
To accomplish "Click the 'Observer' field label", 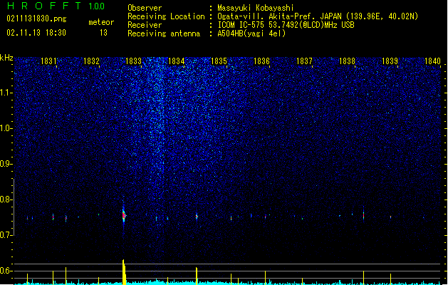I will pyautogui.click(x=145, y=8).
